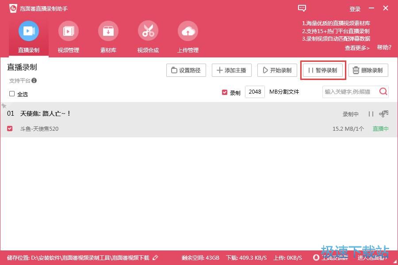Viewport: 398px width, 265px height.
Task: Go to 视频合成 tab
Action: [x=148, y=37]
